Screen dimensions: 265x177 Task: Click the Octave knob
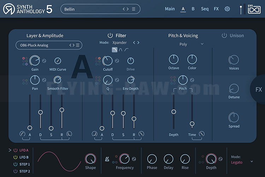tap(173, 59)
